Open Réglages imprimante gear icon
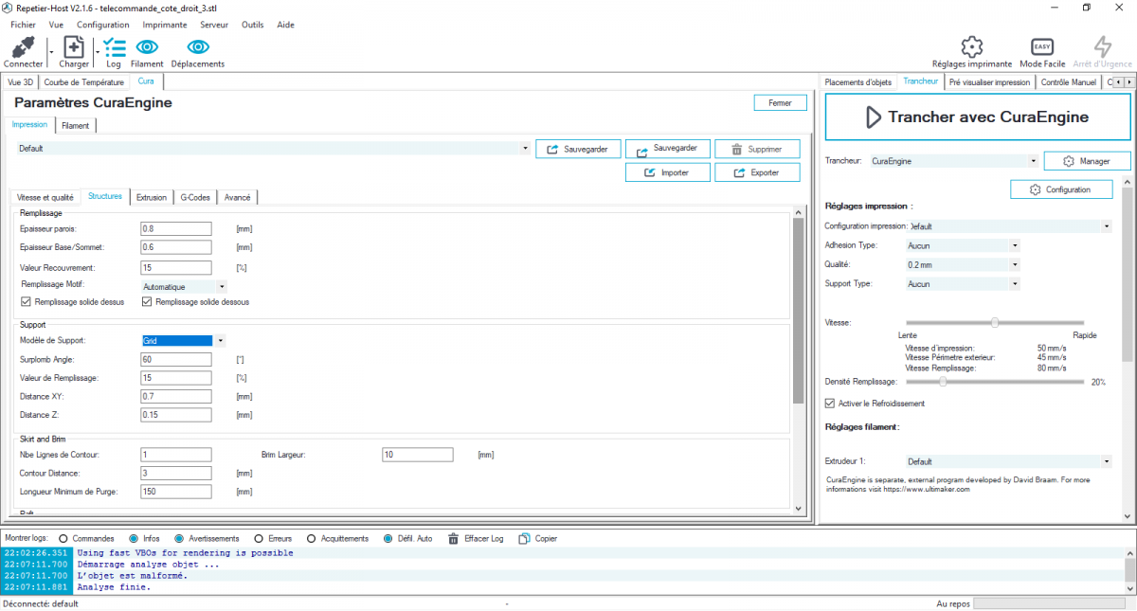The width and height of the screenshot is (1137, 611). coord(971,46)
